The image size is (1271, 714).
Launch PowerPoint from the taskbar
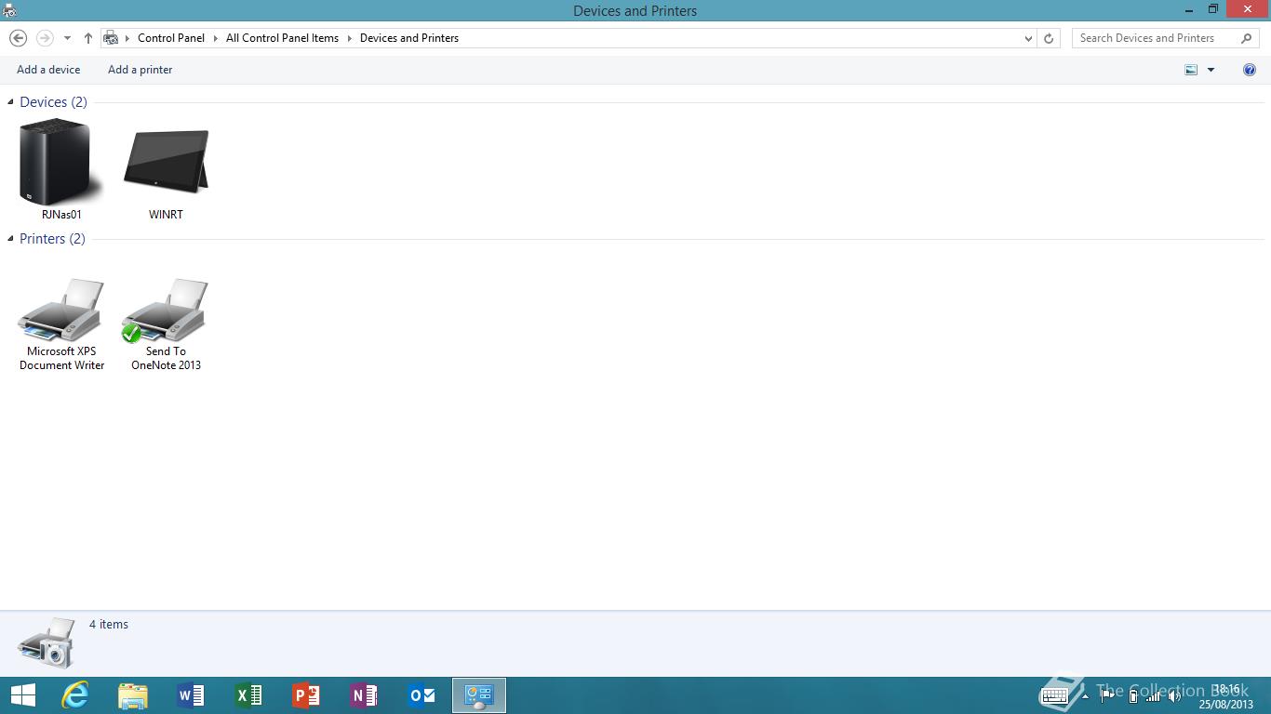click(306, 695)
